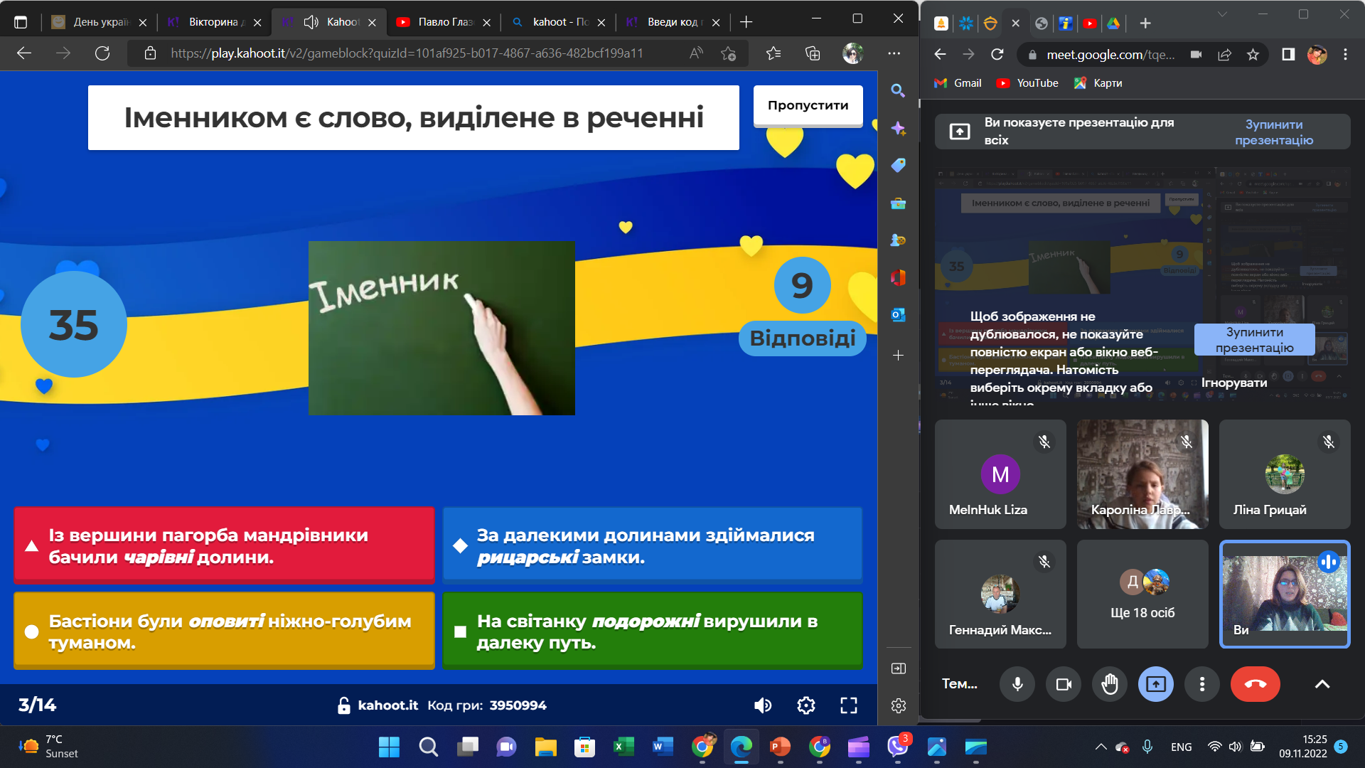1365x768 pixels.
Task: Mute Kahoot sound with the speaker icon
Action: [762, 705]
